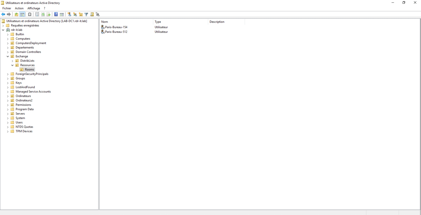Create a new user with the new-user icon
The height and width of the screenshot is (215, 421).
69,14
